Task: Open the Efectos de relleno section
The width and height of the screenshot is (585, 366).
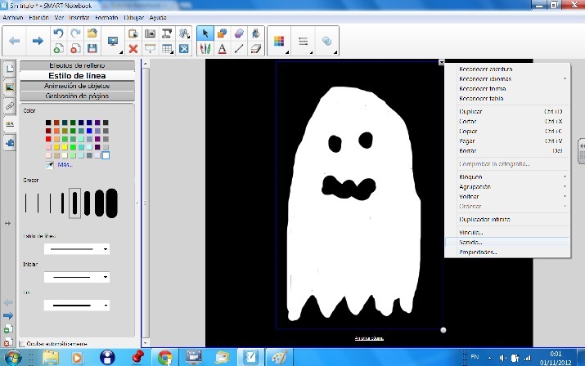Action: (78, 65)
